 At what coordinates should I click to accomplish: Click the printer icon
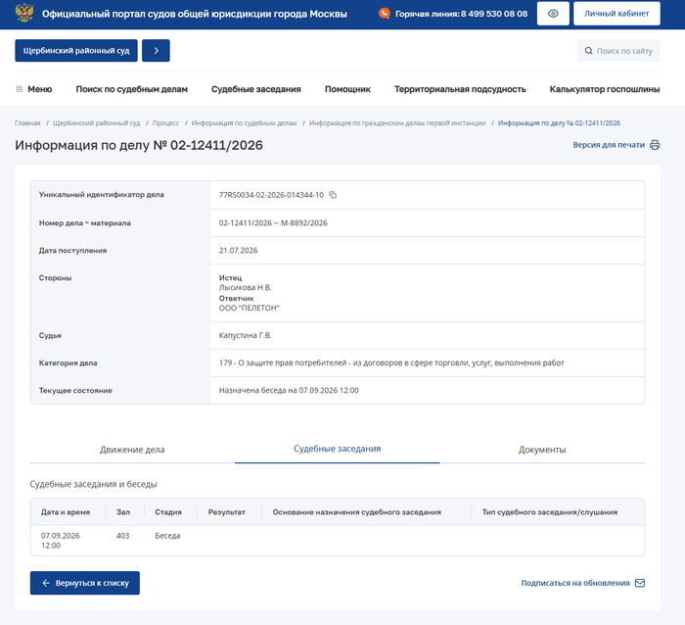coord(655,145)
